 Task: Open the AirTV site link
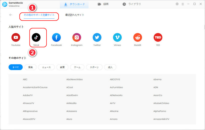click(112, 103)
